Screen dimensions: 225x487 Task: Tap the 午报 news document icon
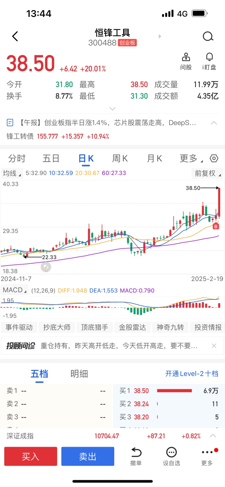click(x=10, y=122)
